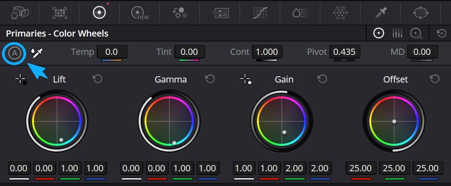Click the Lift label
451x186 pixels.
[59, 79]
